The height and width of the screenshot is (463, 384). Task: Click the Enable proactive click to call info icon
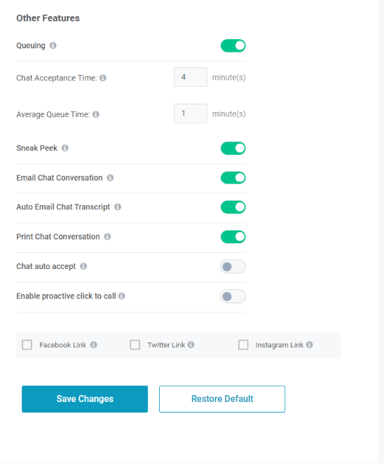click(x=122, y=296)
